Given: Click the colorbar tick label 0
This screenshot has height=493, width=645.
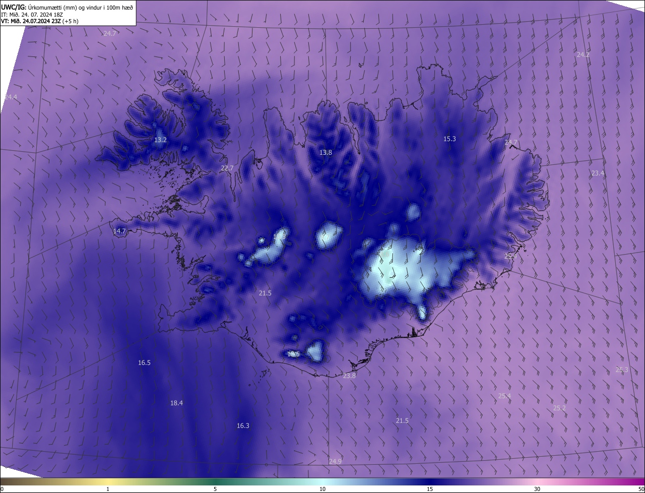Looking at the screenshot, I should (x=2, y=489).
